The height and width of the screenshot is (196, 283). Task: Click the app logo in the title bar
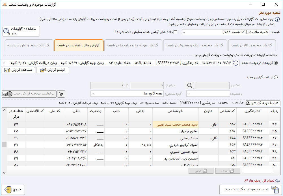pos(5,4)
